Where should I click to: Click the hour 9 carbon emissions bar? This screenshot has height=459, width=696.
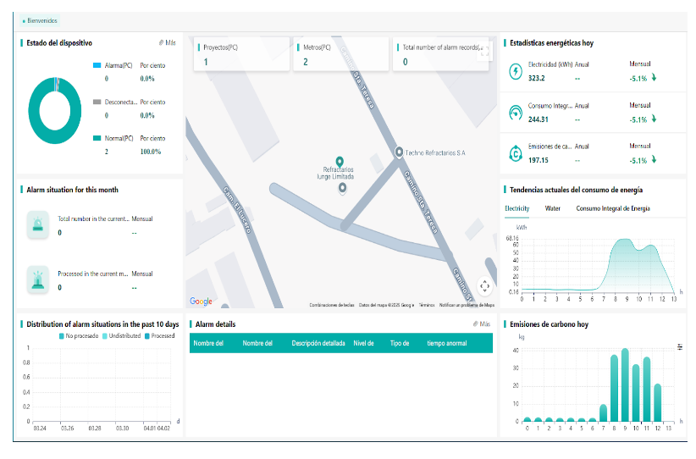(625, 384)
